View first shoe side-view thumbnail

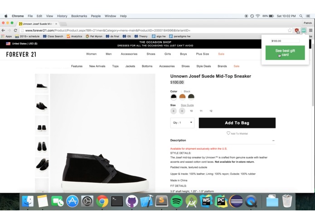click(x=42, y=83)
